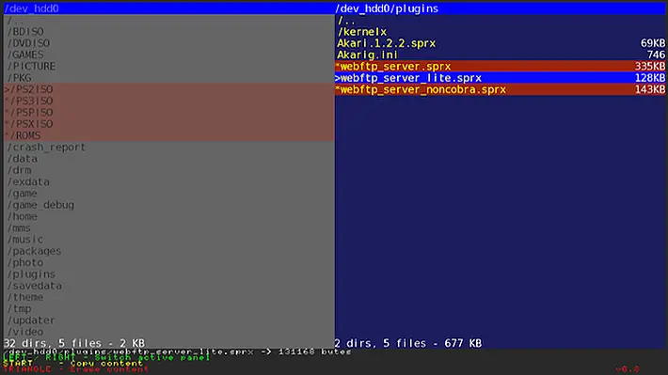
Task: Open the /plugins folder in left panel
Action: pyautogui.click(x=169, y=274)
